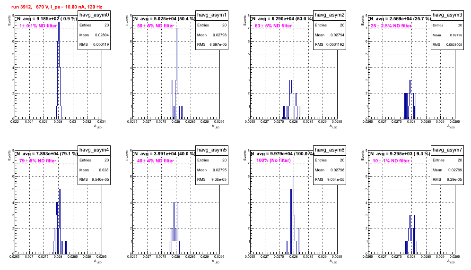Click the N_avg = 9.979e+04 label
This screenshot has width=471, height=270.
click(x=282, y=154)
